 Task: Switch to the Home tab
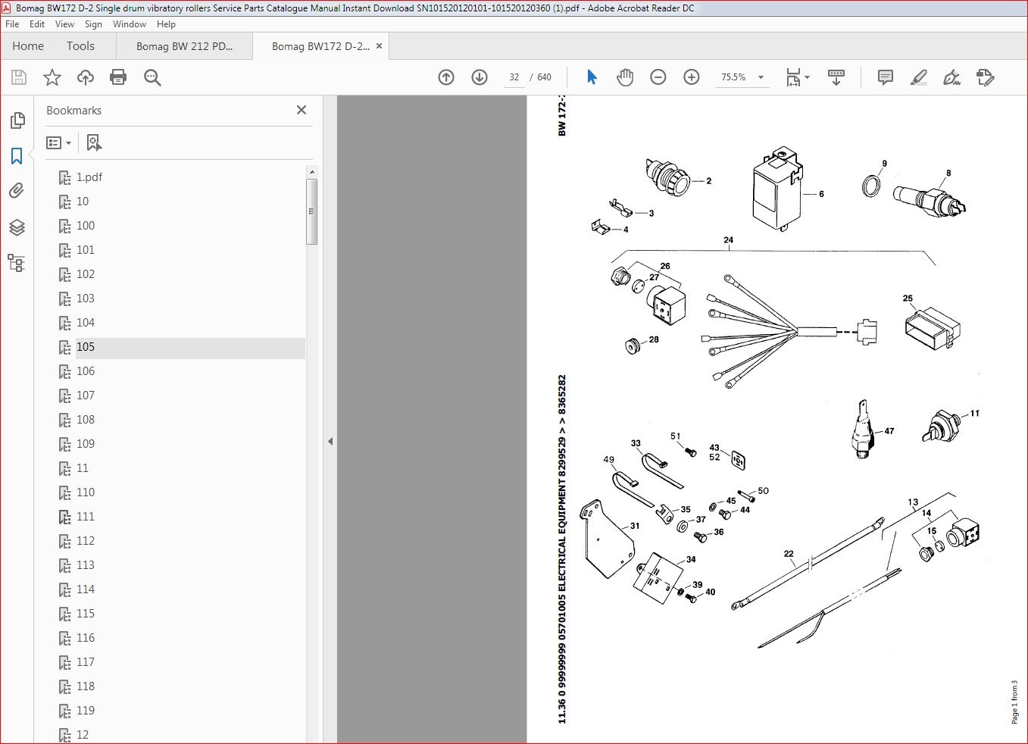pyautogui.click(x=28, y=46)
